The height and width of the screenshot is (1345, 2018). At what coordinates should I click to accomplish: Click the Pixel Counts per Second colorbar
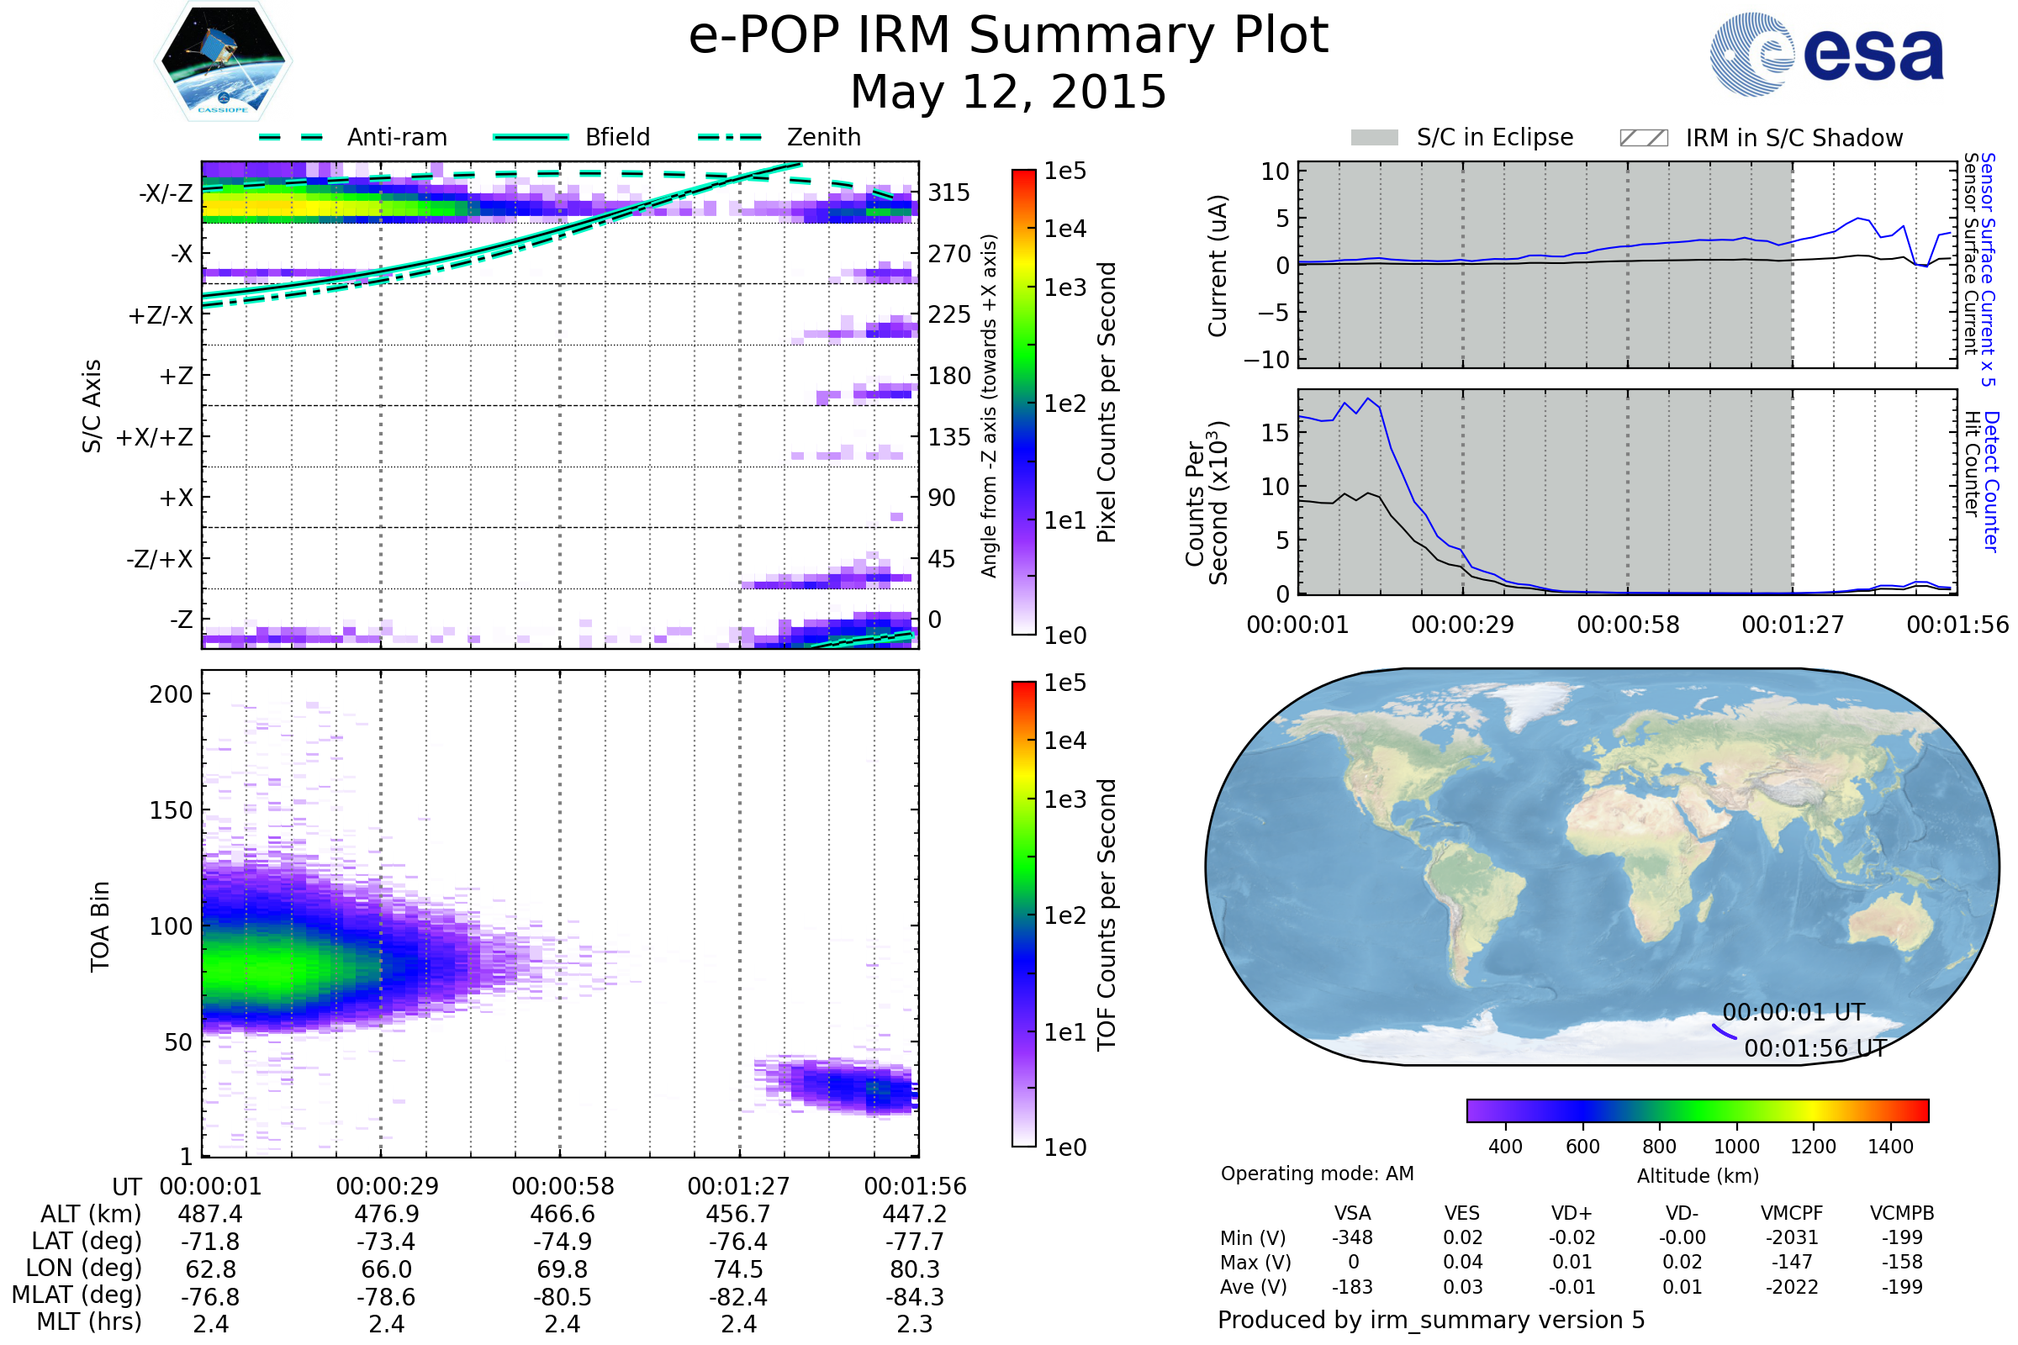point(1023,402)
